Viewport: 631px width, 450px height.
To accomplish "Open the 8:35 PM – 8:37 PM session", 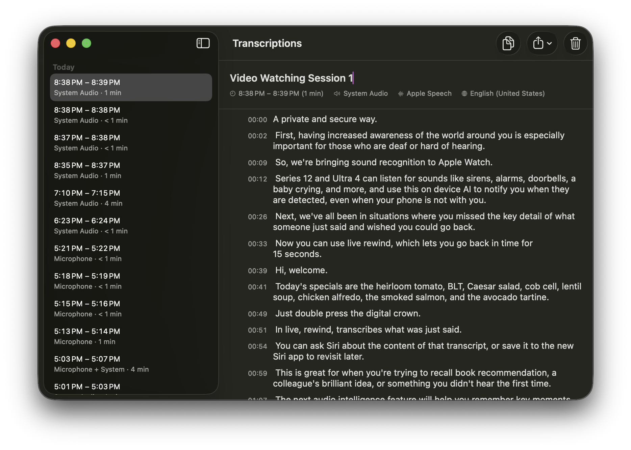I will 131,170.
